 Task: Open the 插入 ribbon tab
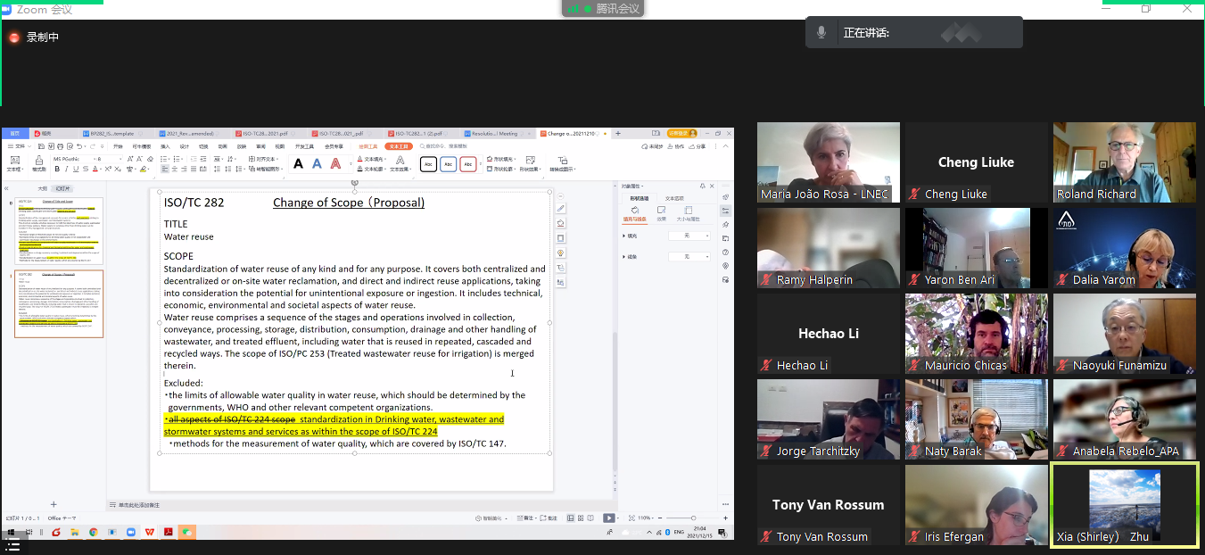165,146
